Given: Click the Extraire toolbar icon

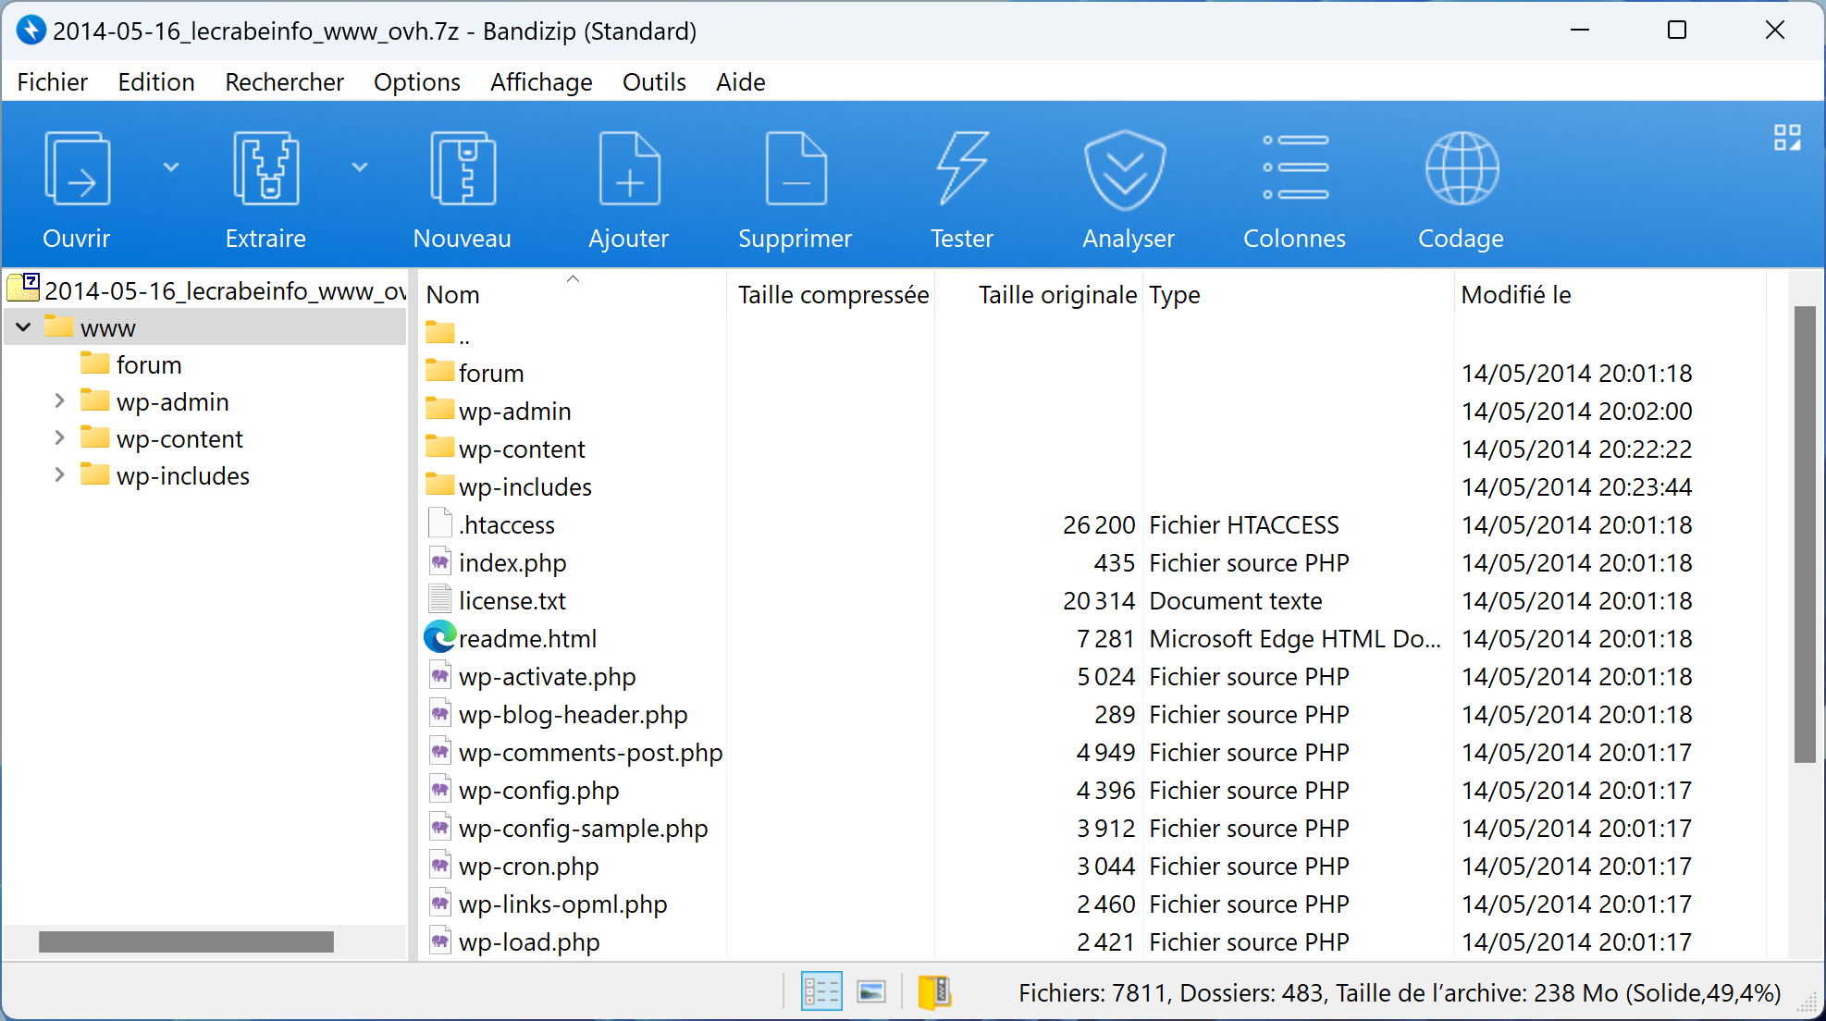Looking at the screenshot, I should (266, 168).
